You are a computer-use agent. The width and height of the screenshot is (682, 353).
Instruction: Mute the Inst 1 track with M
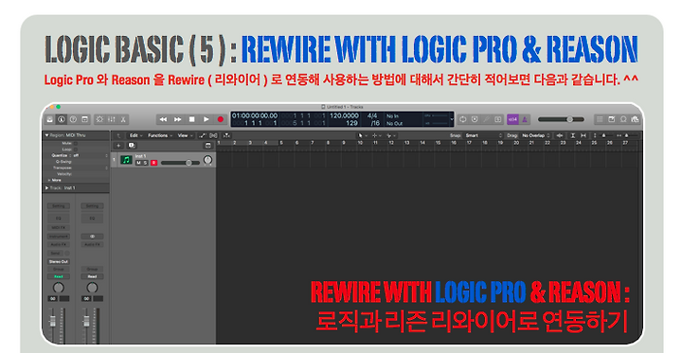pos(138,163)
